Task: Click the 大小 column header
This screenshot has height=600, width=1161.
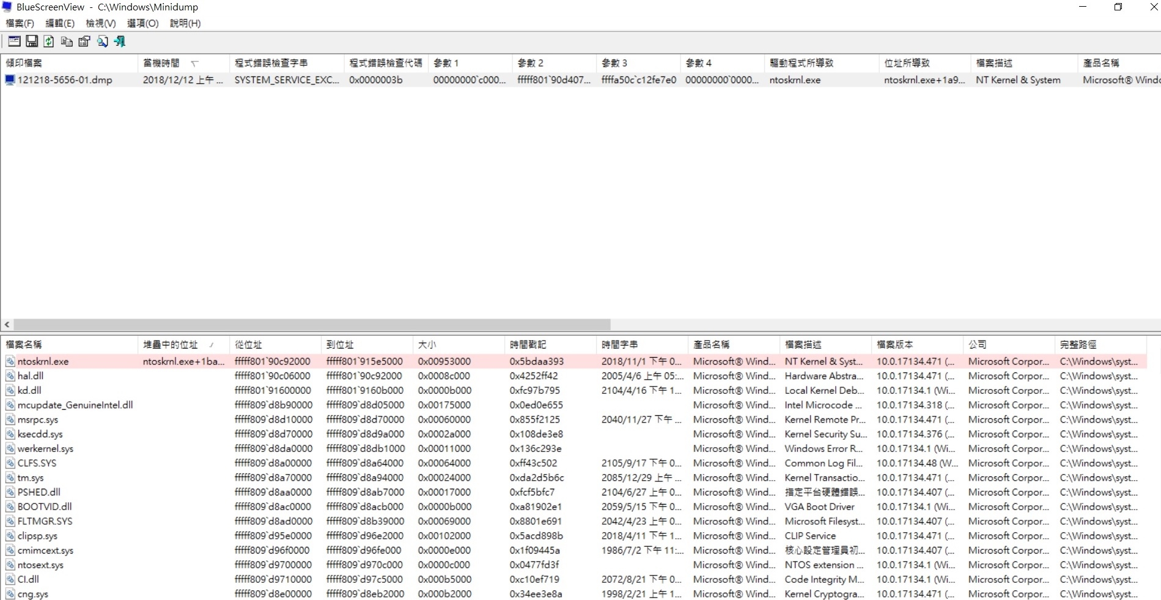Action: 459,344
